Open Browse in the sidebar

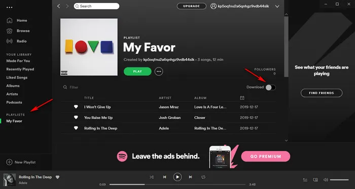pos(23,31)
